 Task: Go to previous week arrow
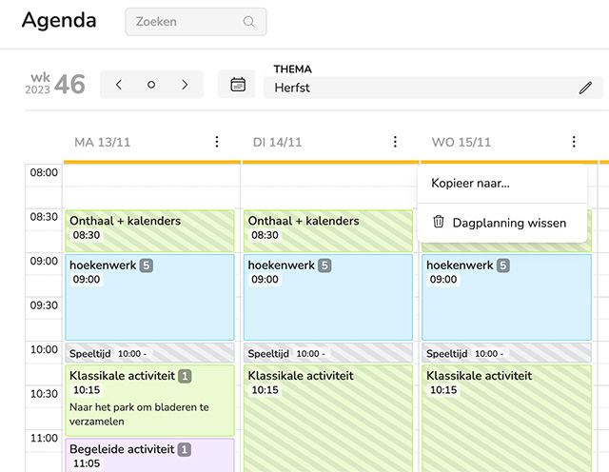(119, 85)
